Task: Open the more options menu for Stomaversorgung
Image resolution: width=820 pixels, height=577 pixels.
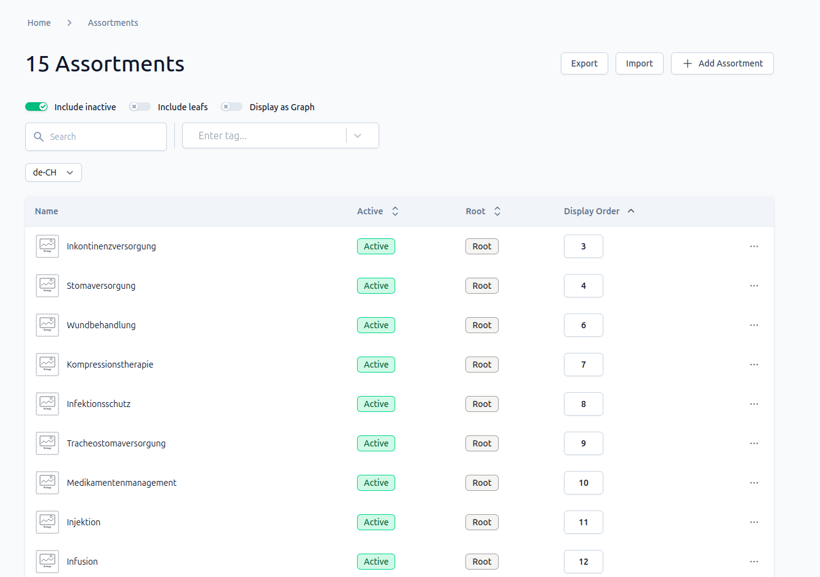Action: [754, 286]
